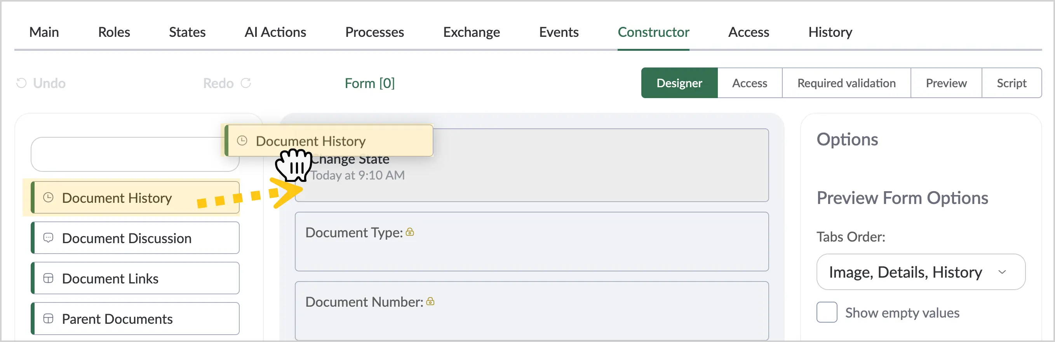Click the table icon on Parent Documents
This screenshot has height=342, width=1055.
pyautogui.click(x=48, y=319)
